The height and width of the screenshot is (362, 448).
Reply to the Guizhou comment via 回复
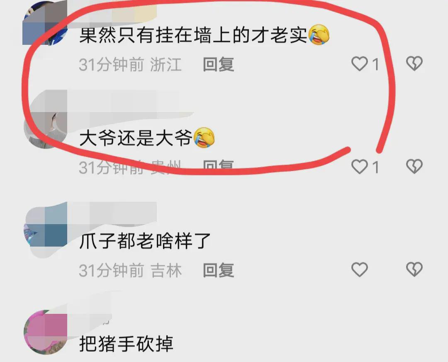(219, 167)
